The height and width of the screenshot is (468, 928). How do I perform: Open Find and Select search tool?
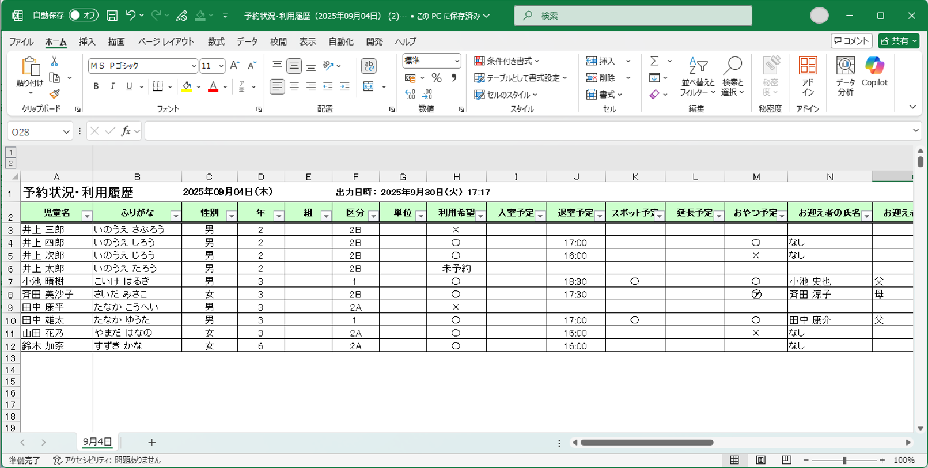click(x=732, y=76)
